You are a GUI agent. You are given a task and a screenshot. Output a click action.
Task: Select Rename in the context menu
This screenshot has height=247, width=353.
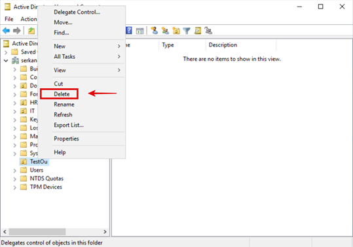coord(82,105)
